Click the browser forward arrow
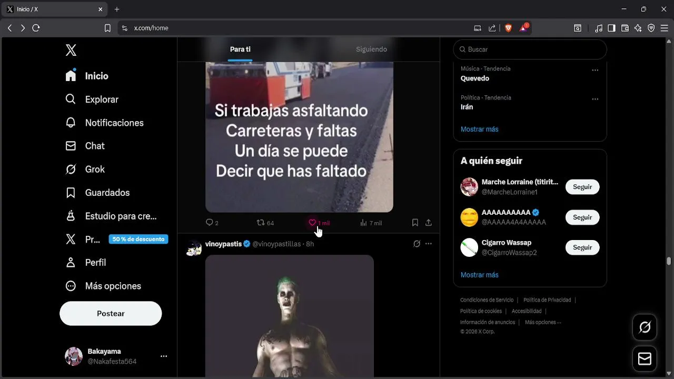Screen dimensions: 674x379 [23, 28]
